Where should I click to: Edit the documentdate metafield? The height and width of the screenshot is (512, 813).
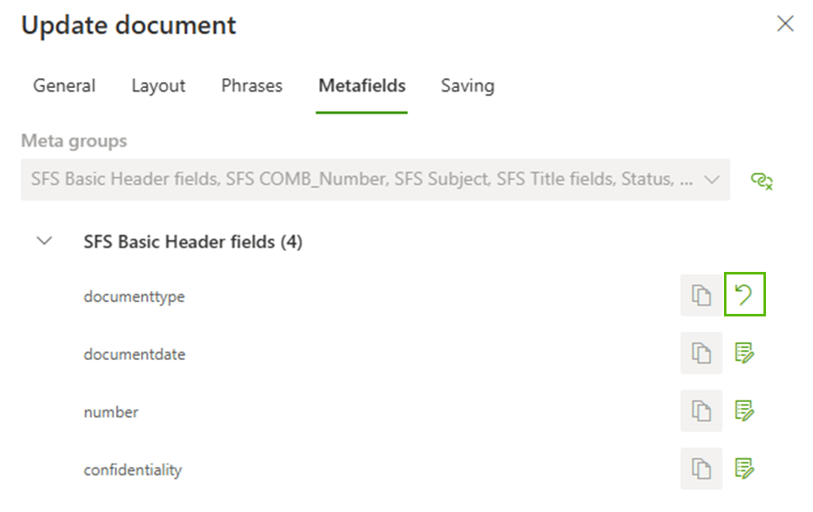tap(744, 353)
